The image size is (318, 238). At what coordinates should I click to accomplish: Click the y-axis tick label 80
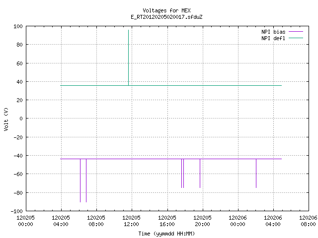(x=19, y=45)
